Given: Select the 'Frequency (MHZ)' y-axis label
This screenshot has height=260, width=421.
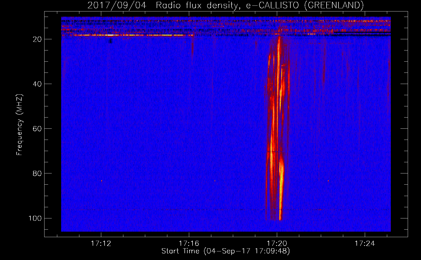Looking at the screenshot, I should click(20, 125).
